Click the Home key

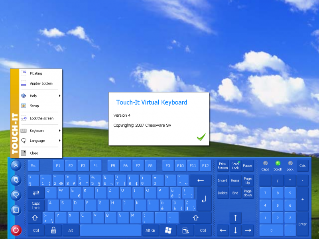235,180
